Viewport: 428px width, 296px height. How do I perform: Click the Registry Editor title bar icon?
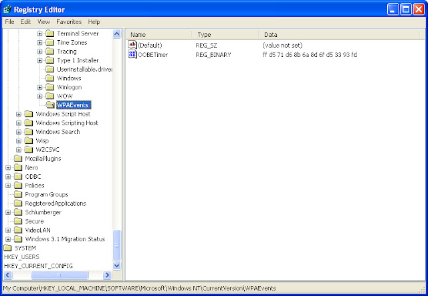[x=7, y=9]
